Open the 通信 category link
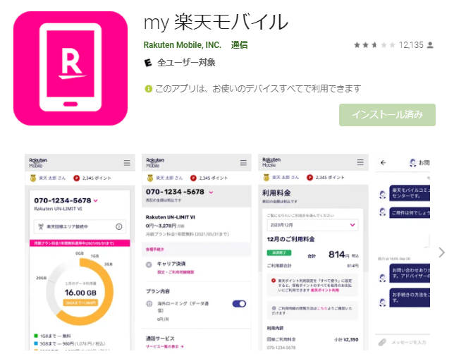The image size is (454, 354). point(239,45)
